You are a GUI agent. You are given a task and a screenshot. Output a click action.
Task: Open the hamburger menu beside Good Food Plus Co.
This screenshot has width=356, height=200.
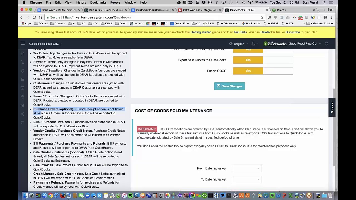(23, 44)
